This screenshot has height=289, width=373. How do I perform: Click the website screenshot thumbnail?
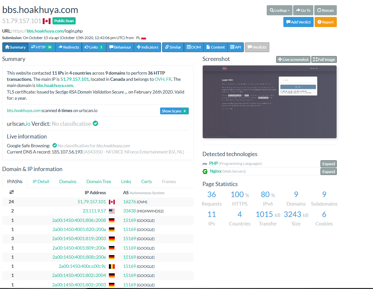click(x=269, y=102)
